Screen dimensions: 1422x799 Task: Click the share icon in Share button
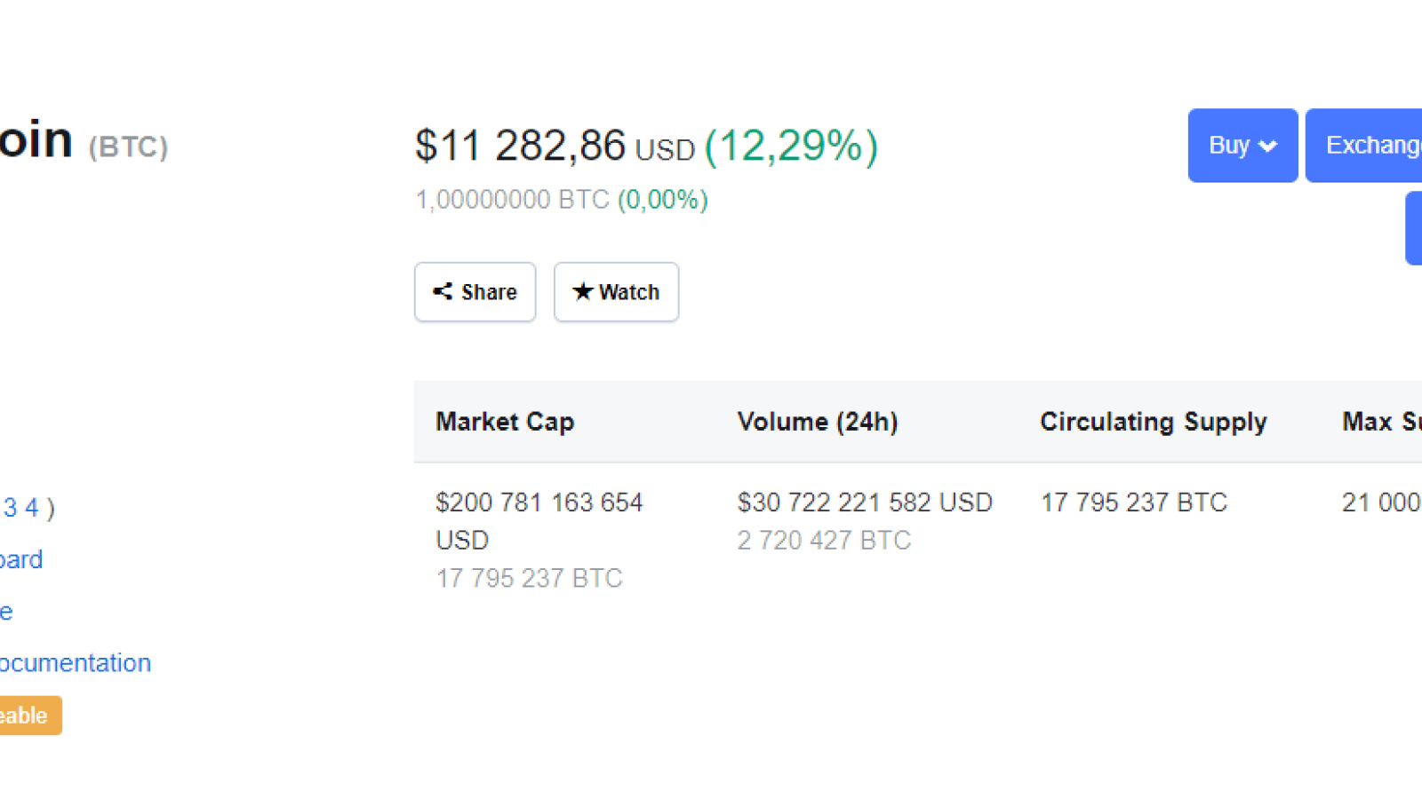pyautogui.click(x=443, y=291)
